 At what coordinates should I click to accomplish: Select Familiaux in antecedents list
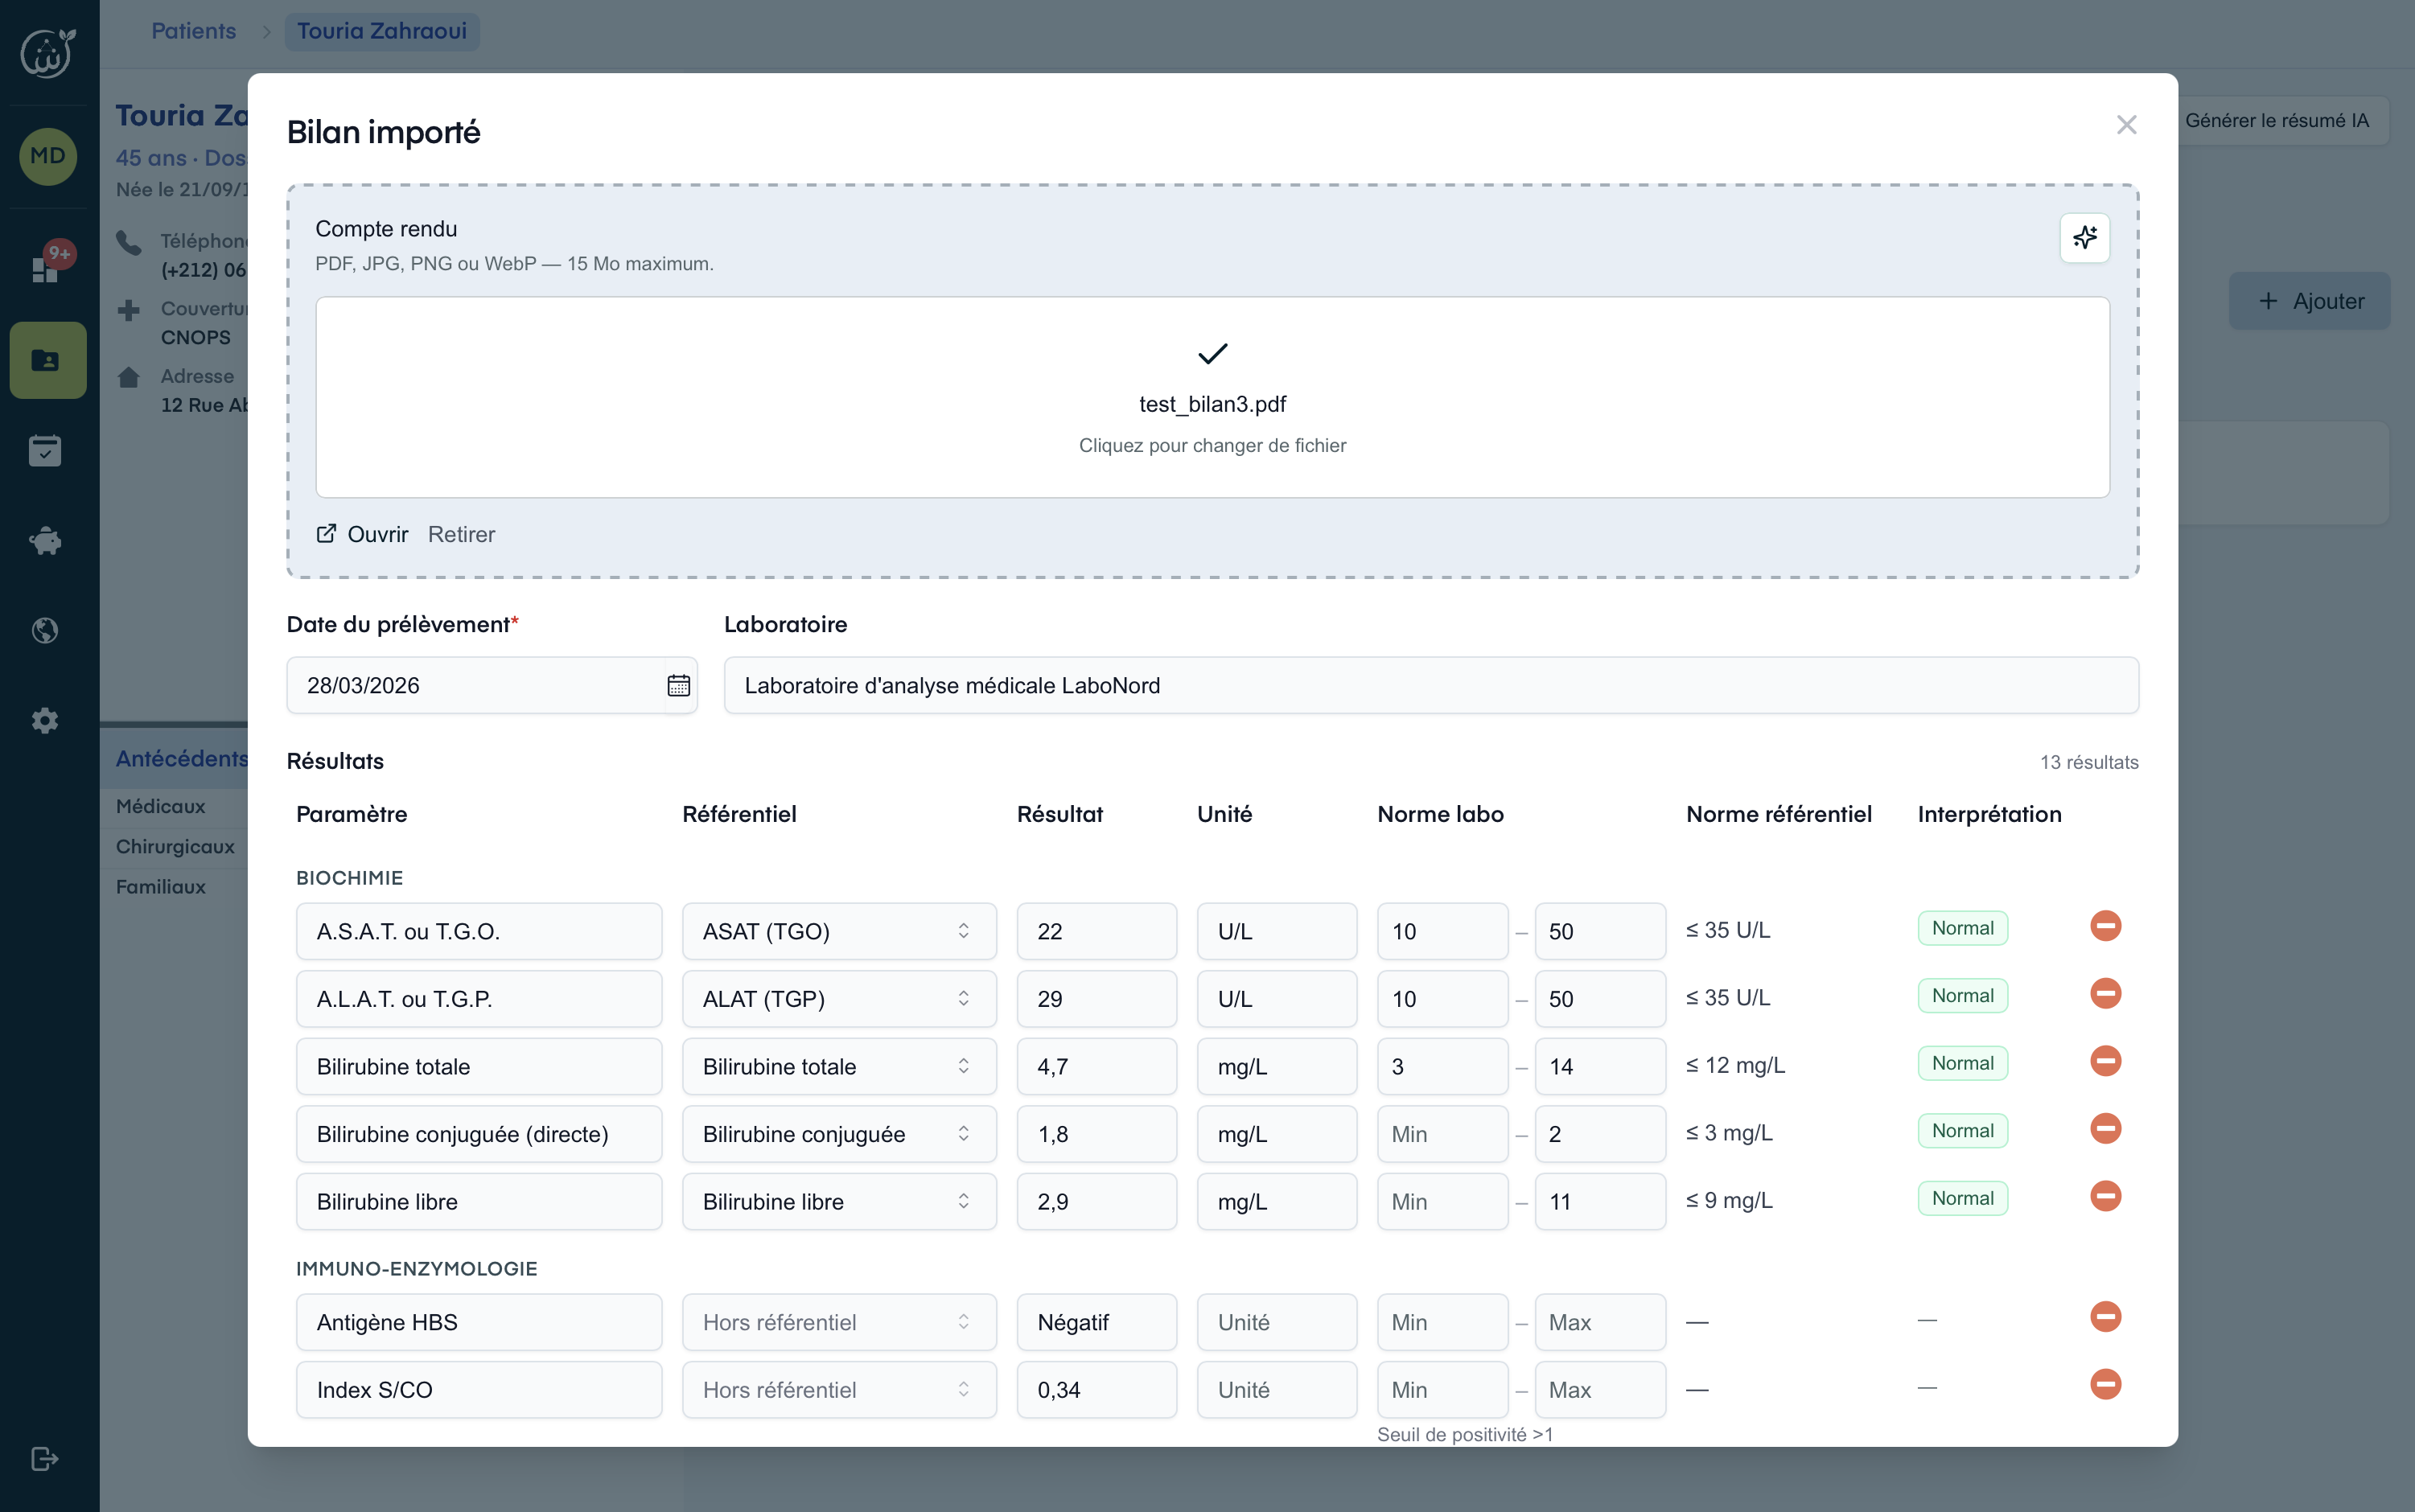click(160, 887)
